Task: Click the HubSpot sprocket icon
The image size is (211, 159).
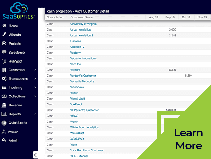Action: [x=4, y=61]
